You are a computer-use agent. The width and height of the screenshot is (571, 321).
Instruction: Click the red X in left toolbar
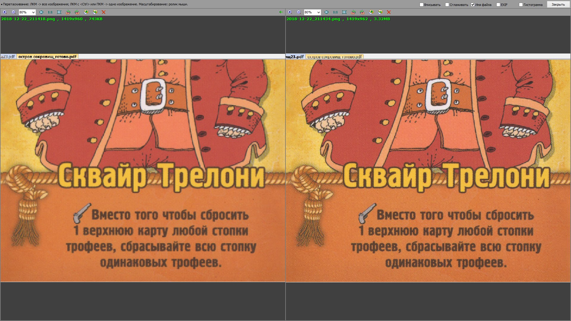coord(103,12)
